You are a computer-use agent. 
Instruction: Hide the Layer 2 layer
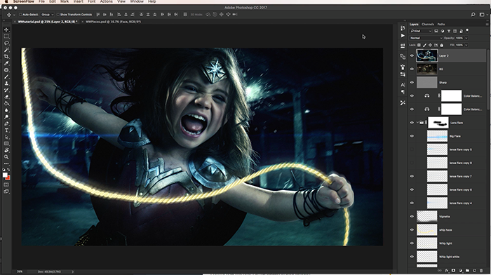pos(412,55)
